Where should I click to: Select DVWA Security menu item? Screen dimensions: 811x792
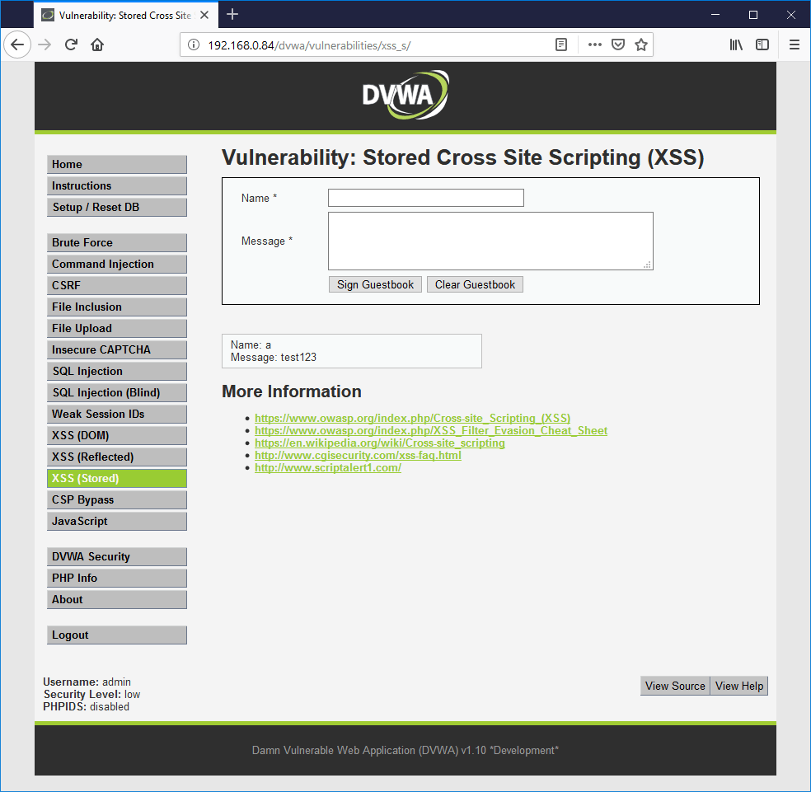coord(116,556)
